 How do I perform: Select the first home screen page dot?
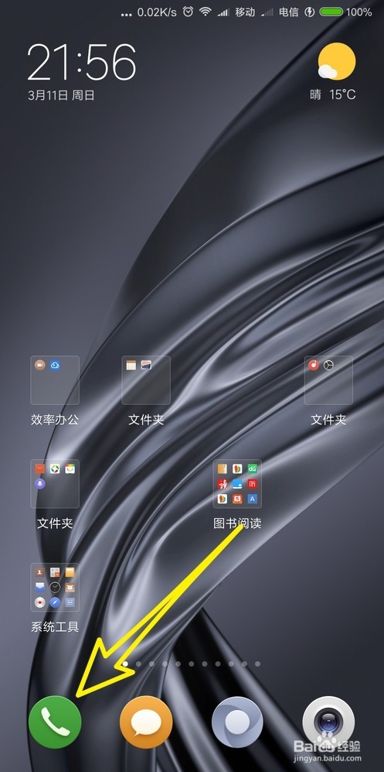125,664
